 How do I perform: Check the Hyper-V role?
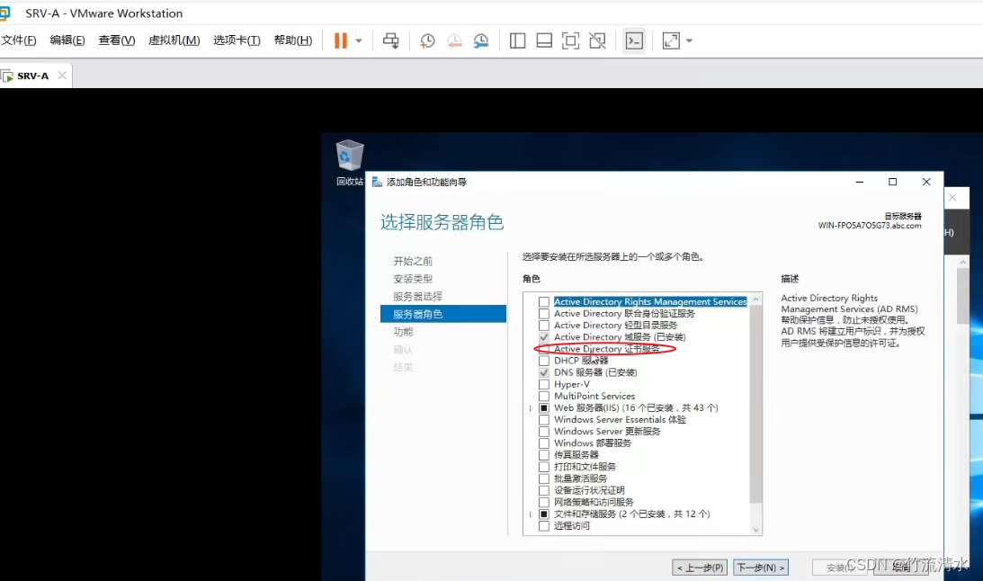click(543, 384)
